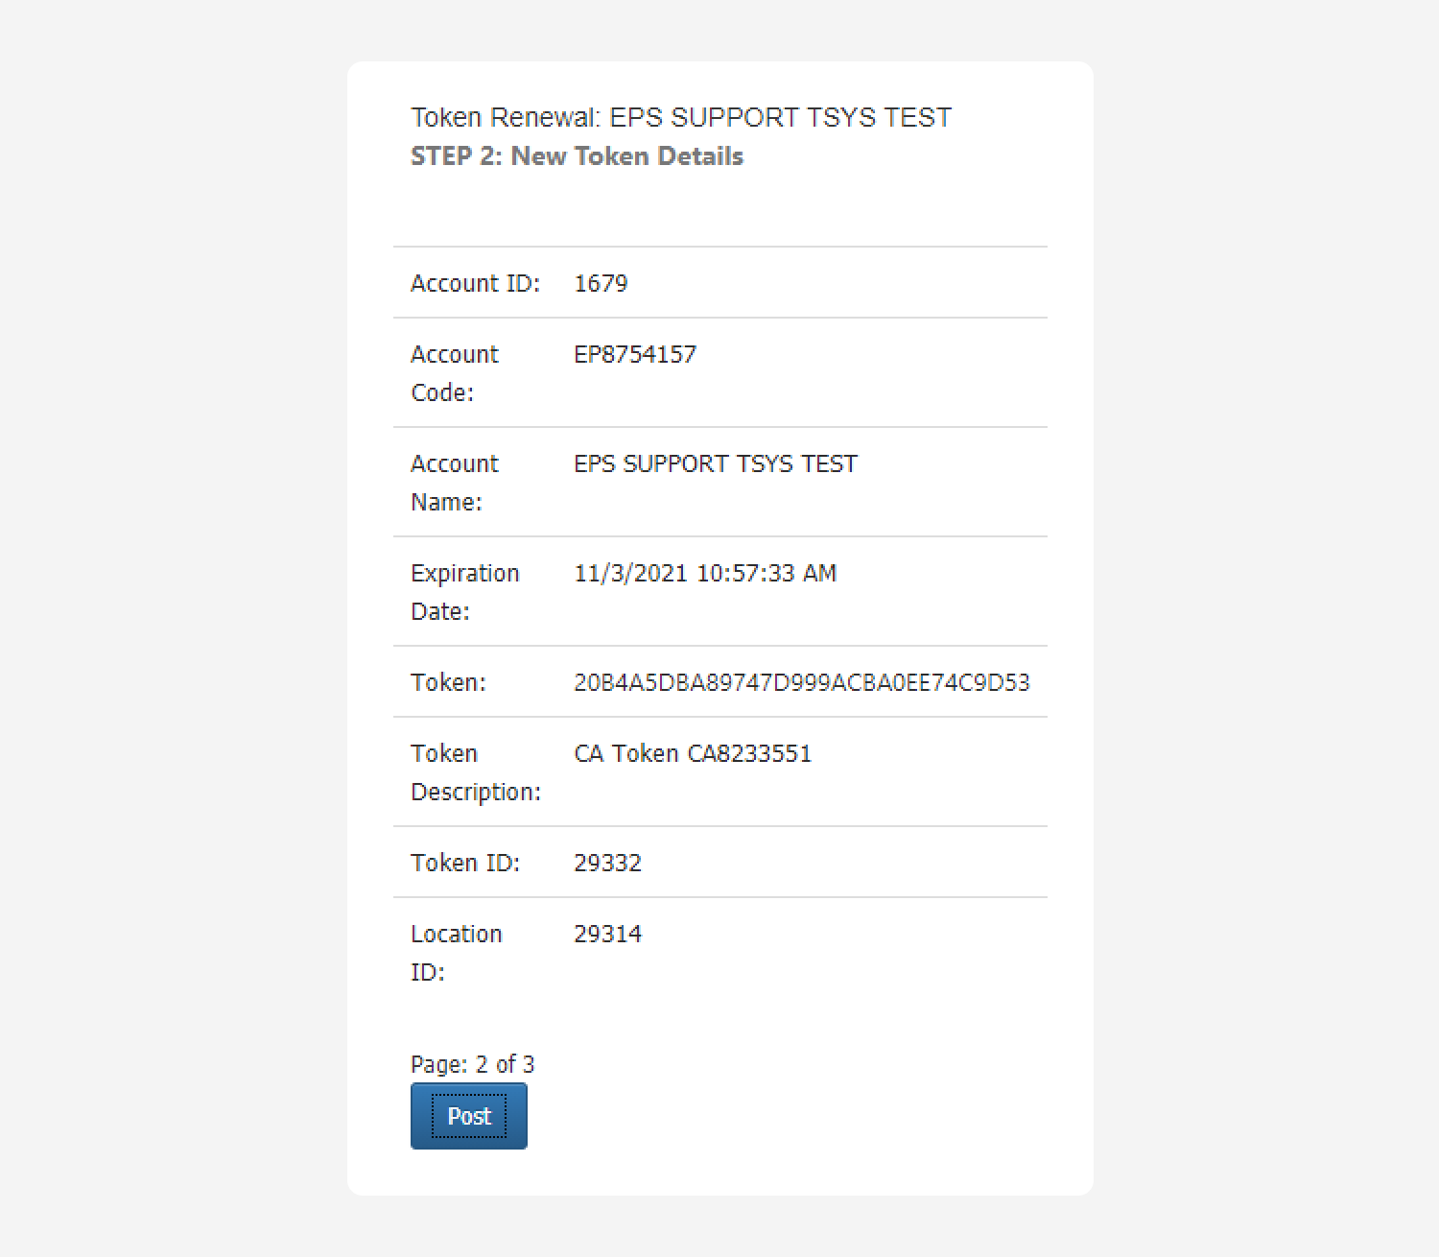
Task: Select the token ID value 29332
Action: click(607, 863)
